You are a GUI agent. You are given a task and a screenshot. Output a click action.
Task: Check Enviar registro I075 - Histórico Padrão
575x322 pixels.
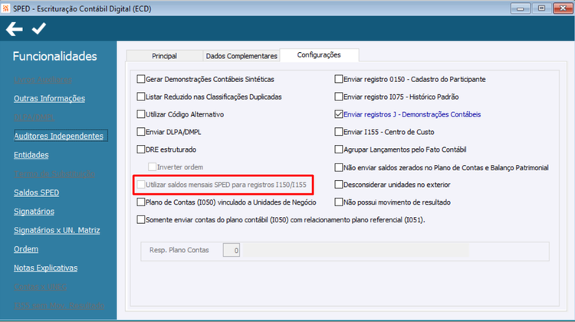(x=338, y=97)
